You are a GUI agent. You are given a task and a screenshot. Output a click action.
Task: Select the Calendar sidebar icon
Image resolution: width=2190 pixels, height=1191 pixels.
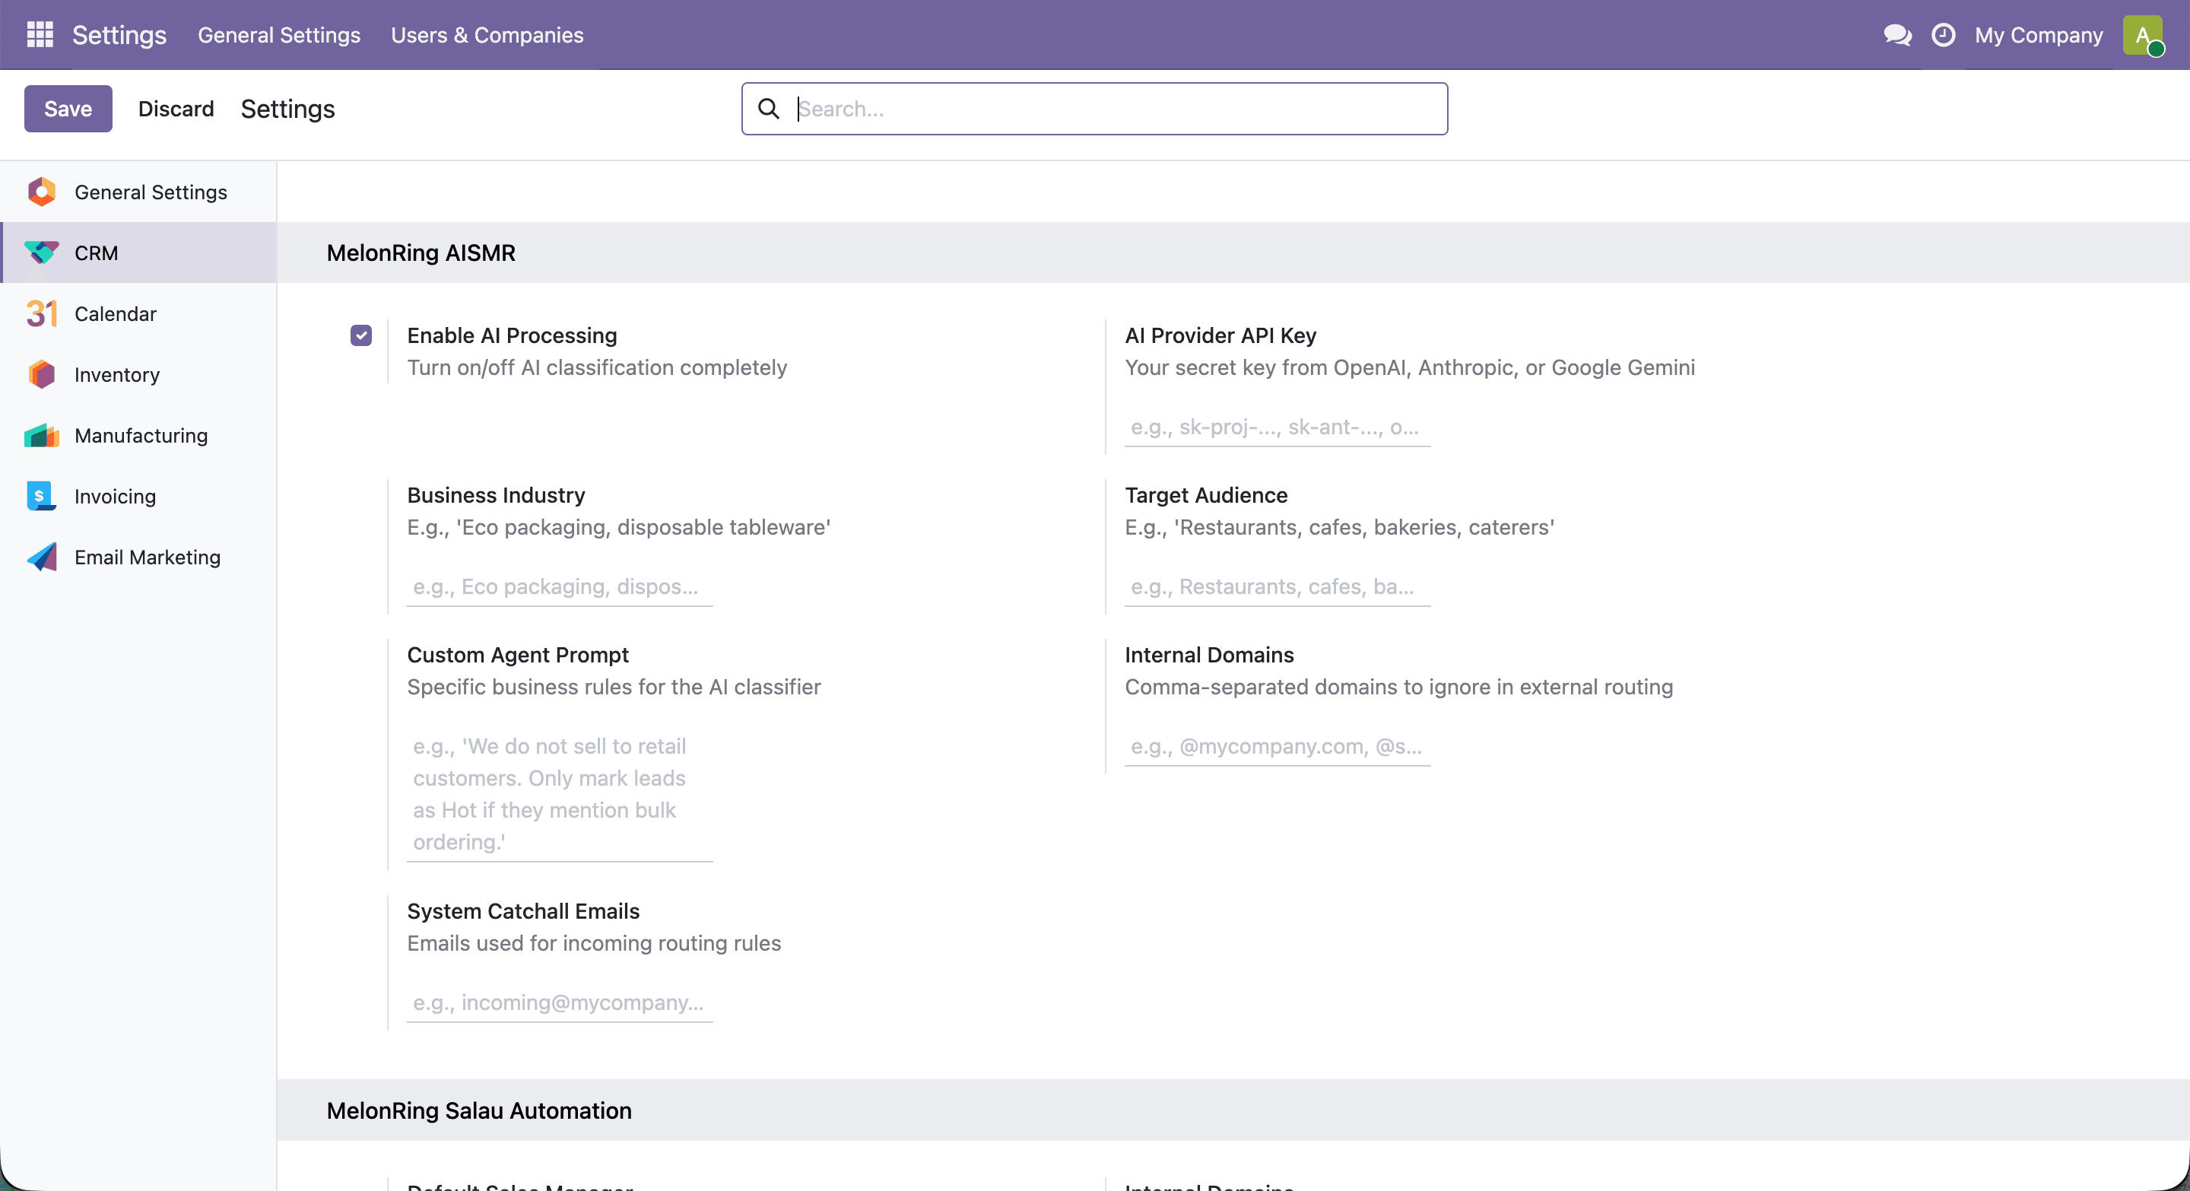point(42,313)
